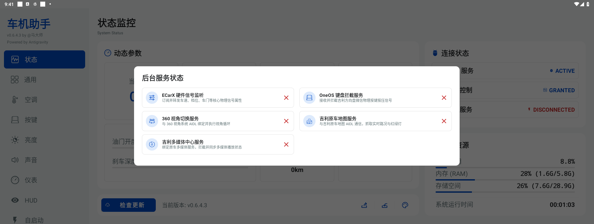Select the 360 视角切换服务 card

coord(218,121)
